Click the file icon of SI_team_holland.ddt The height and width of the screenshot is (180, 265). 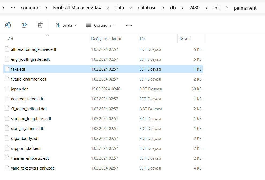[7, 109]
